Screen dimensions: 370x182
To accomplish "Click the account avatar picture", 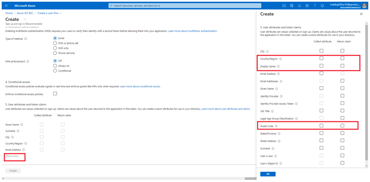I will [x=364, y=6].
